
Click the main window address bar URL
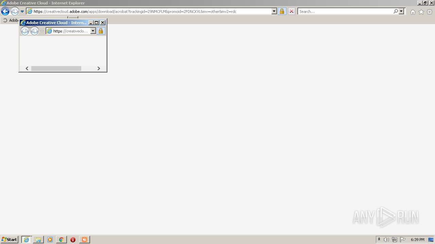135,12
